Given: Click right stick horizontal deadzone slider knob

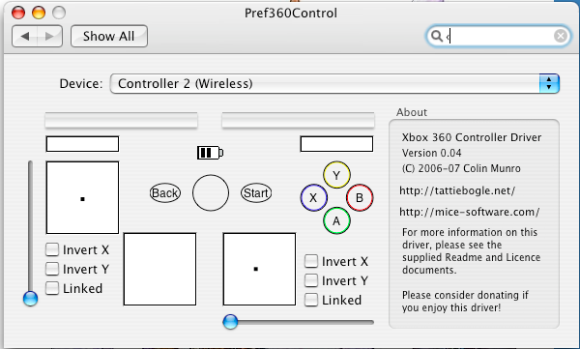Looking at the screenshot, I should point(230,322).
